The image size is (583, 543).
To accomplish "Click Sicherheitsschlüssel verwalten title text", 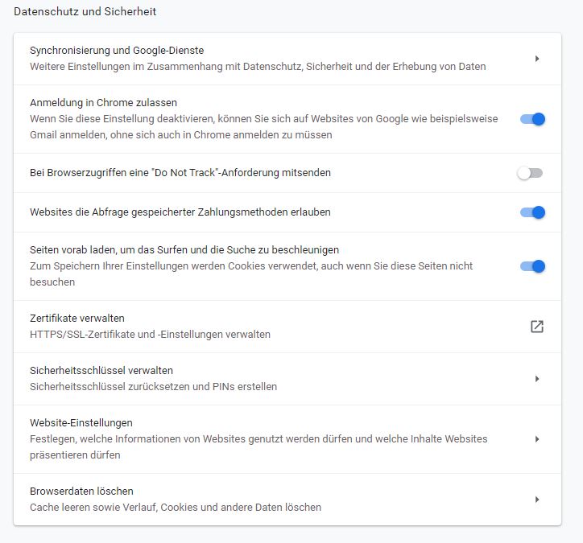I will pyautogui.click(x=101, y=371).
